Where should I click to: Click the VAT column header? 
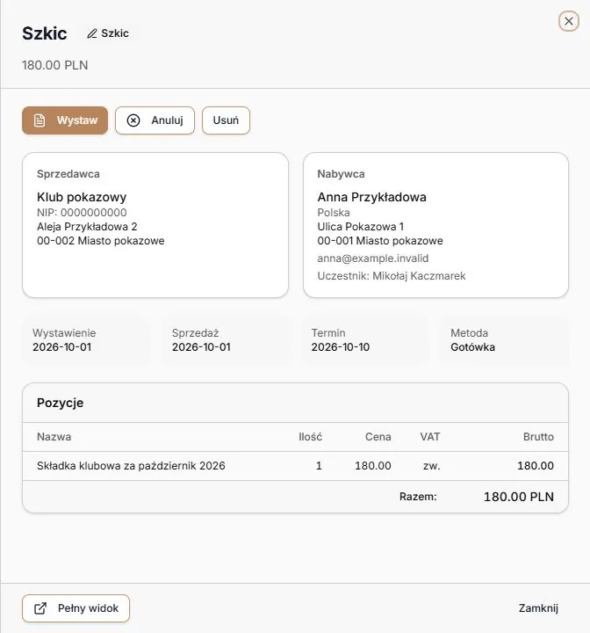[430, 437]
